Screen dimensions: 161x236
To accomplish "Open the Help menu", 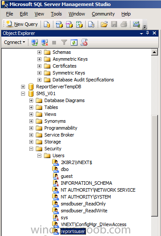I will [x=126, y=14].
